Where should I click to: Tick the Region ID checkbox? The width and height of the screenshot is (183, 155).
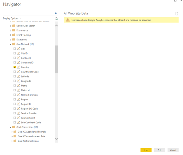pos(15,104)
